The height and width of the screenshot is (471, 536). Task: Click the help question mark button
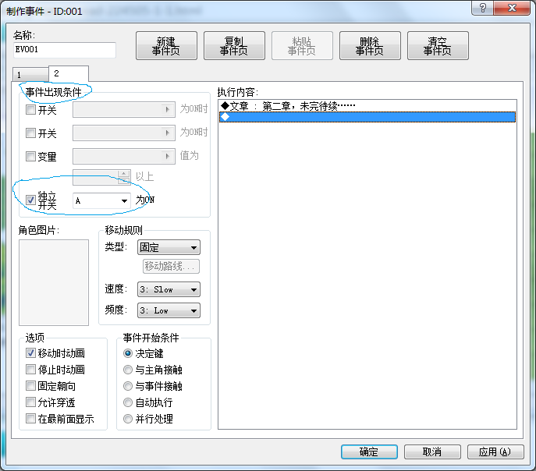click(482, 8)
